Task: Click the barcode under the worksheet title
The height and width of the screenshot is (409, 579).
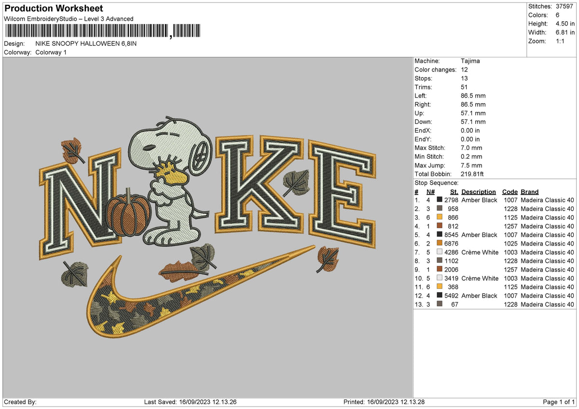Action: [x=104, y=31]
